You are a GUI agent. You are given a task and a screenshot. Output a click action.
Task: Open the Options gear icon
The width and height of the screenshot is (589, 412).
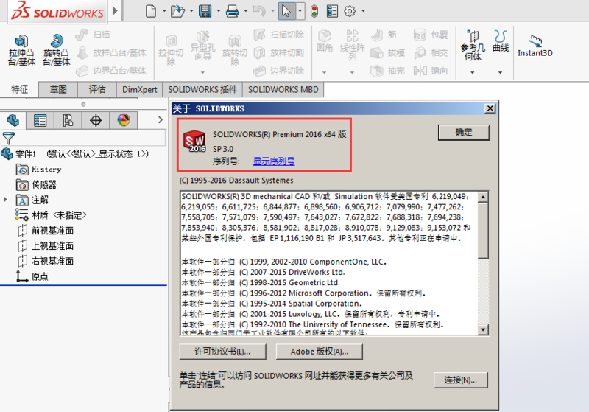pos(350,11)
